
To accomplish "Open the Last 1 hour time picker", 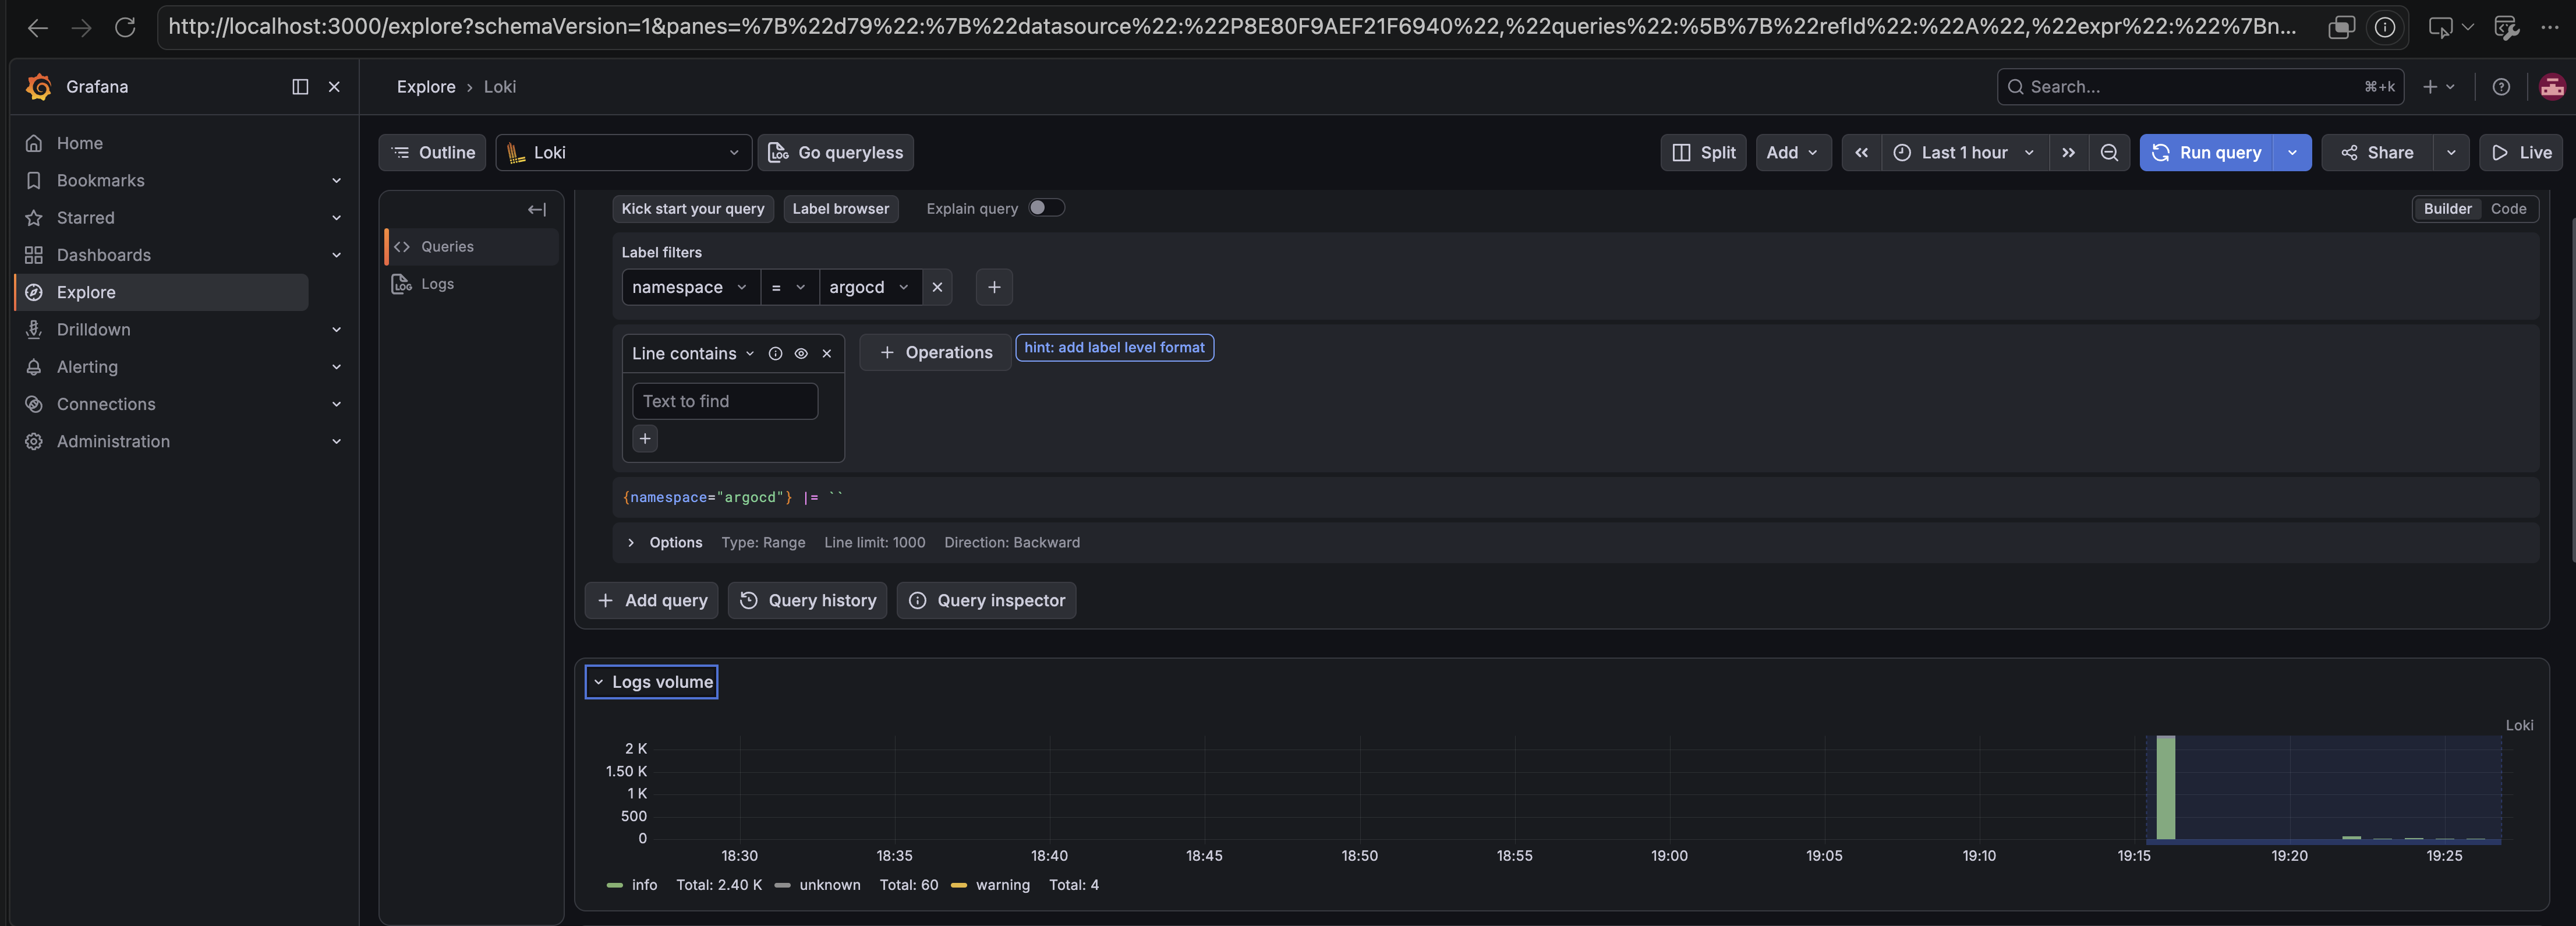I will pyautogui.click(x=1964, y=152).
